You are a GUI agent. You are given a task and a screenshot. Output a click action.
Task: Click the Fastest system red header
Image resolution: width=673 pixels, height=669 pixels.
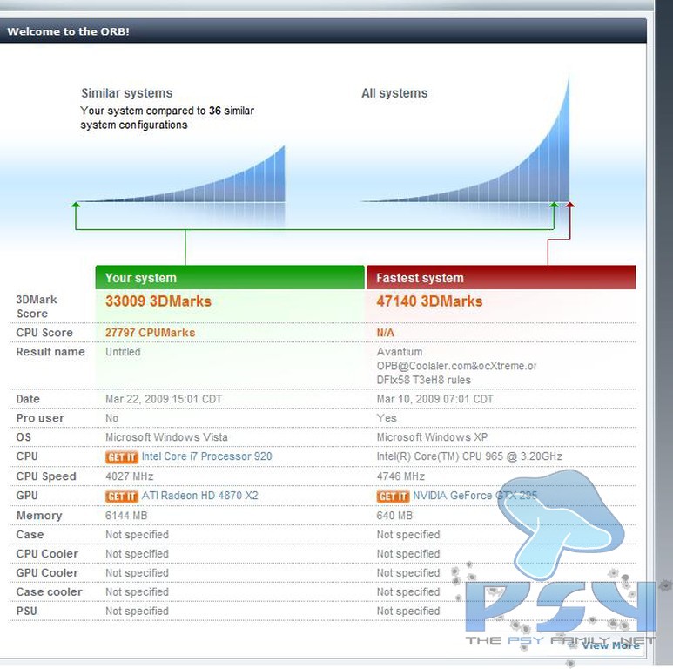[x=501, y=277]
